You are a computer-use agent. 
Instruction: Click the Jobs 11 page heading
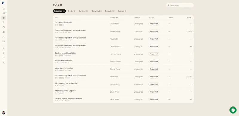57,5
